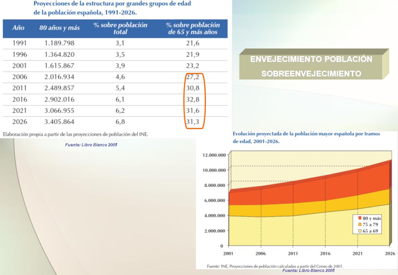Click value 2.016.934 in table
This screenshot has height=275, width=398.
tap(59, 77)
